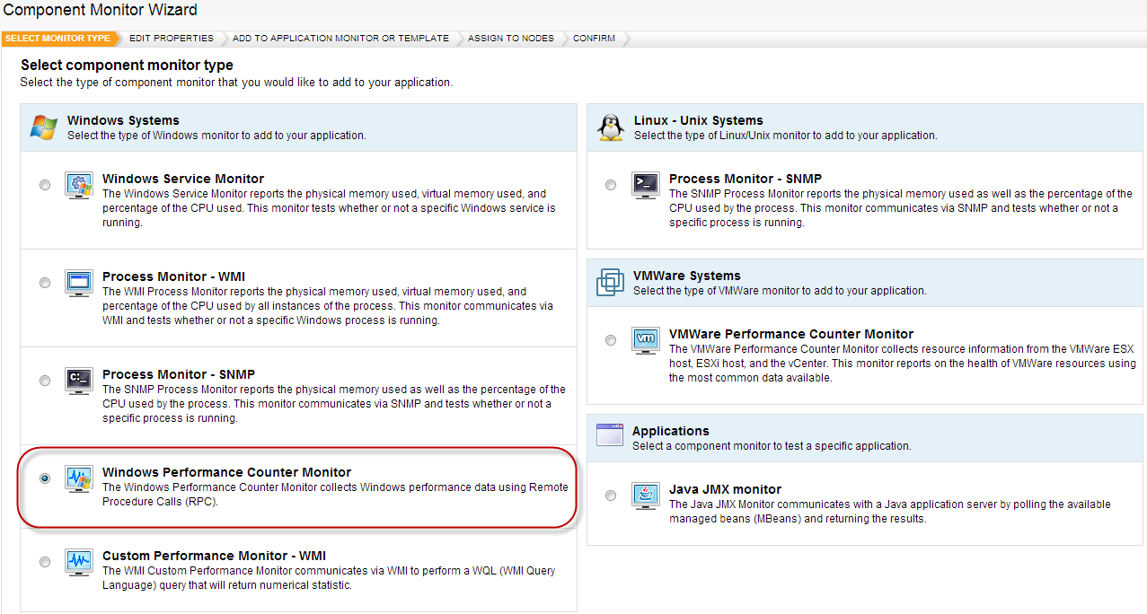Click the Windows Service Monitor gear icon

pos(79,185)
